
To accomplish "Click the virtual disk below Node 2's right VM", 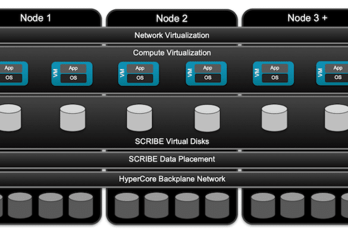I will click(207, 118).
